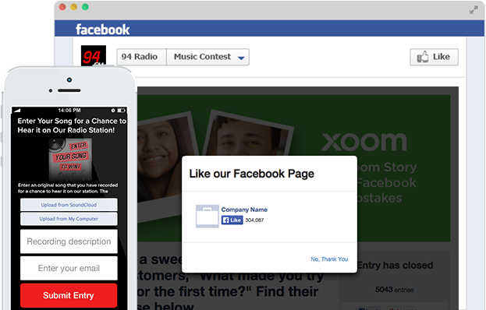Tap the Enter Your Song to Win image
Screen dimensions: 486x310
coord(70,159)
